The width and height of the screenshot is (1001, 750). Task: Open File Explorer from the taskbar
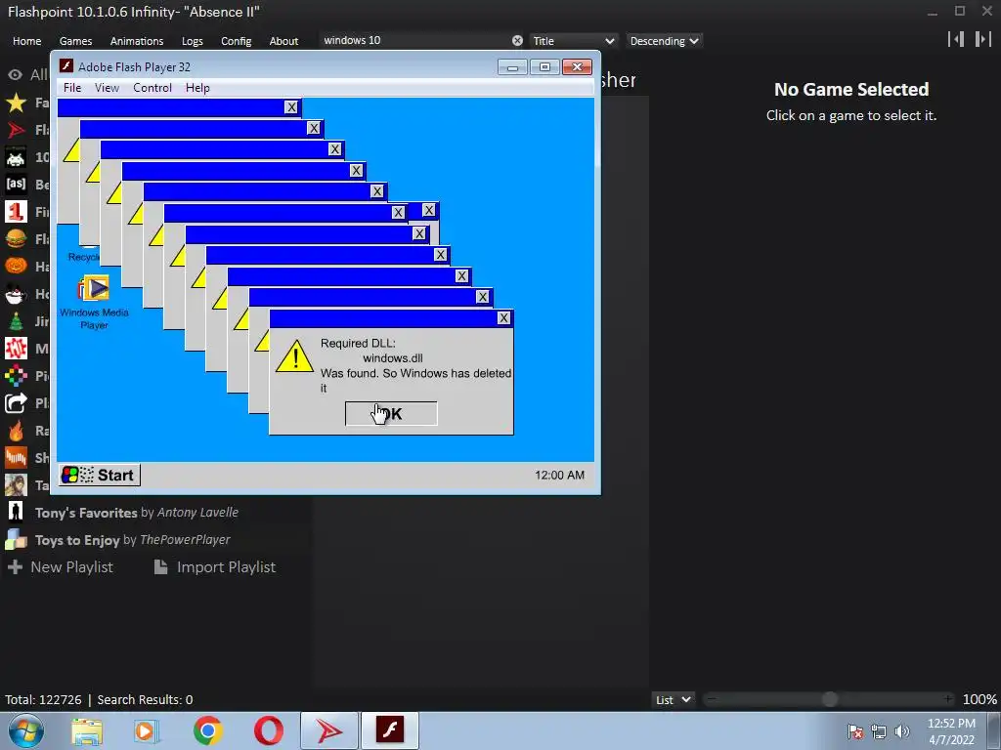click(86, 730)
